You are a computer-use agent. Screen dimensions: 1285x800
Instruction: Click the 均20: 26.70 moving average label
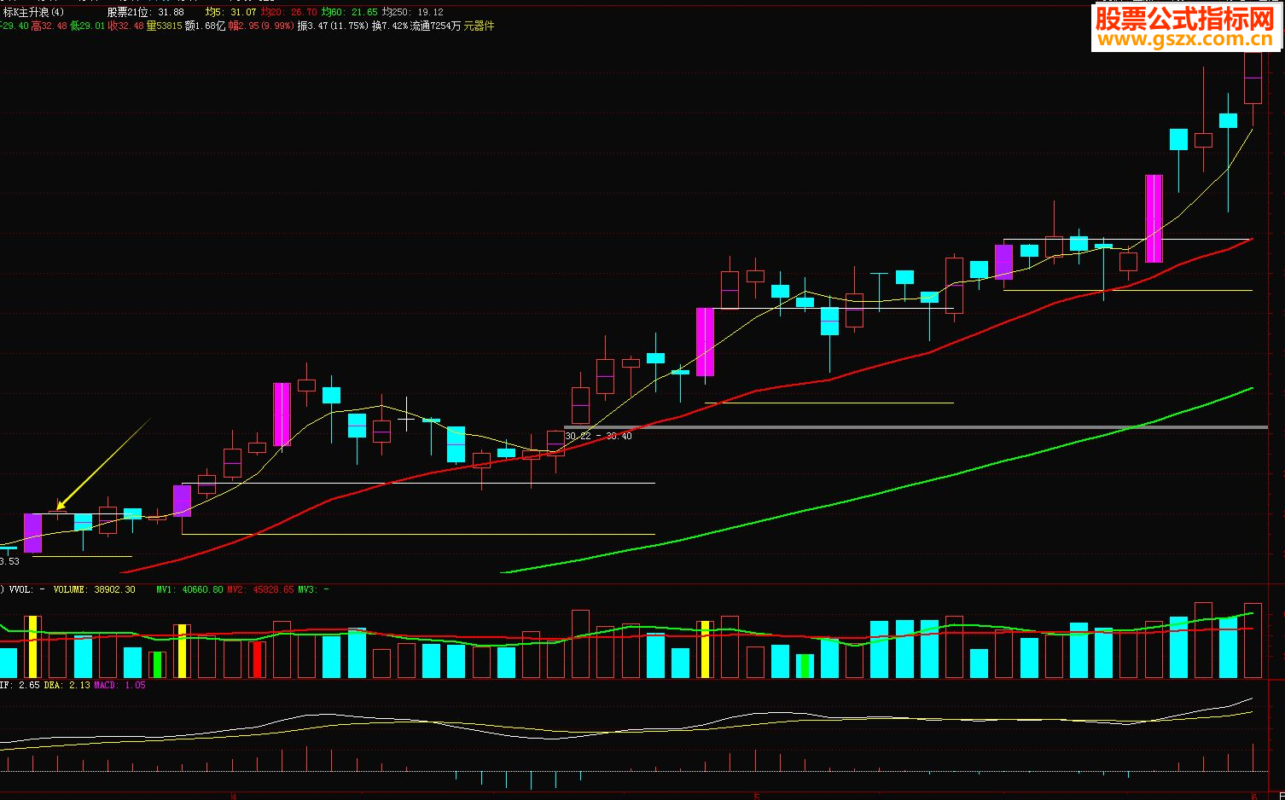click(x=288, y=12)
